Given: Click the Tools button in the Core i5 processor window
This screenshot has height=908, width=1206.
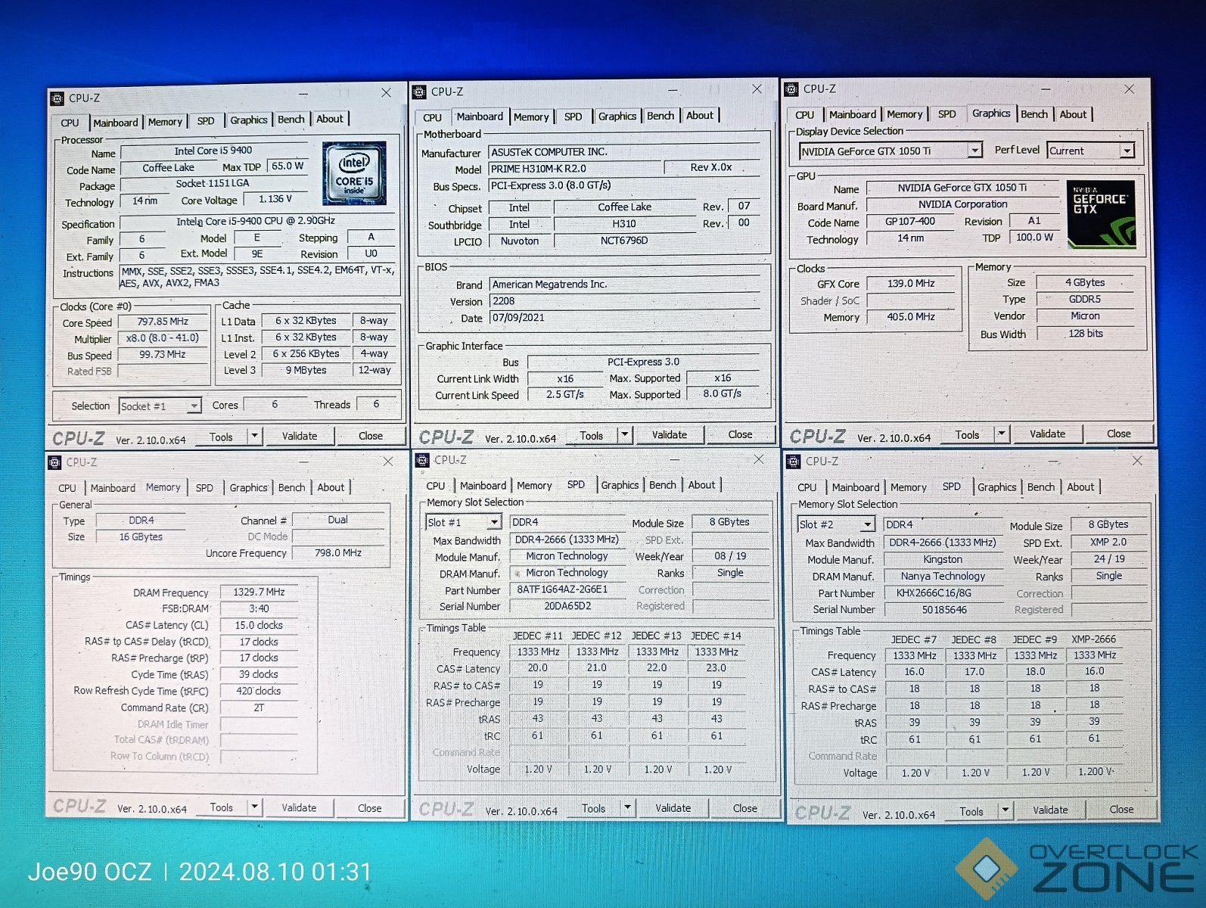Looking at the screenshot, I should pos(222,437).
